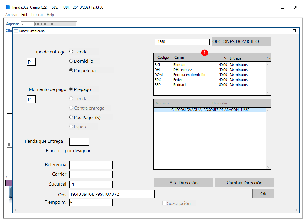Viewport: 305px width, 221px height.
Task: Click the MARTIN ROBLES agent name field
Action: pyautogui.click(x=55, y=24)
